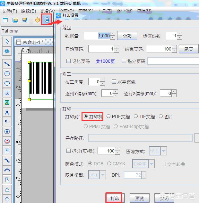Open the 压缩方式 dropdown
This screenshot has height=203, width=199.
click(163, 151)
